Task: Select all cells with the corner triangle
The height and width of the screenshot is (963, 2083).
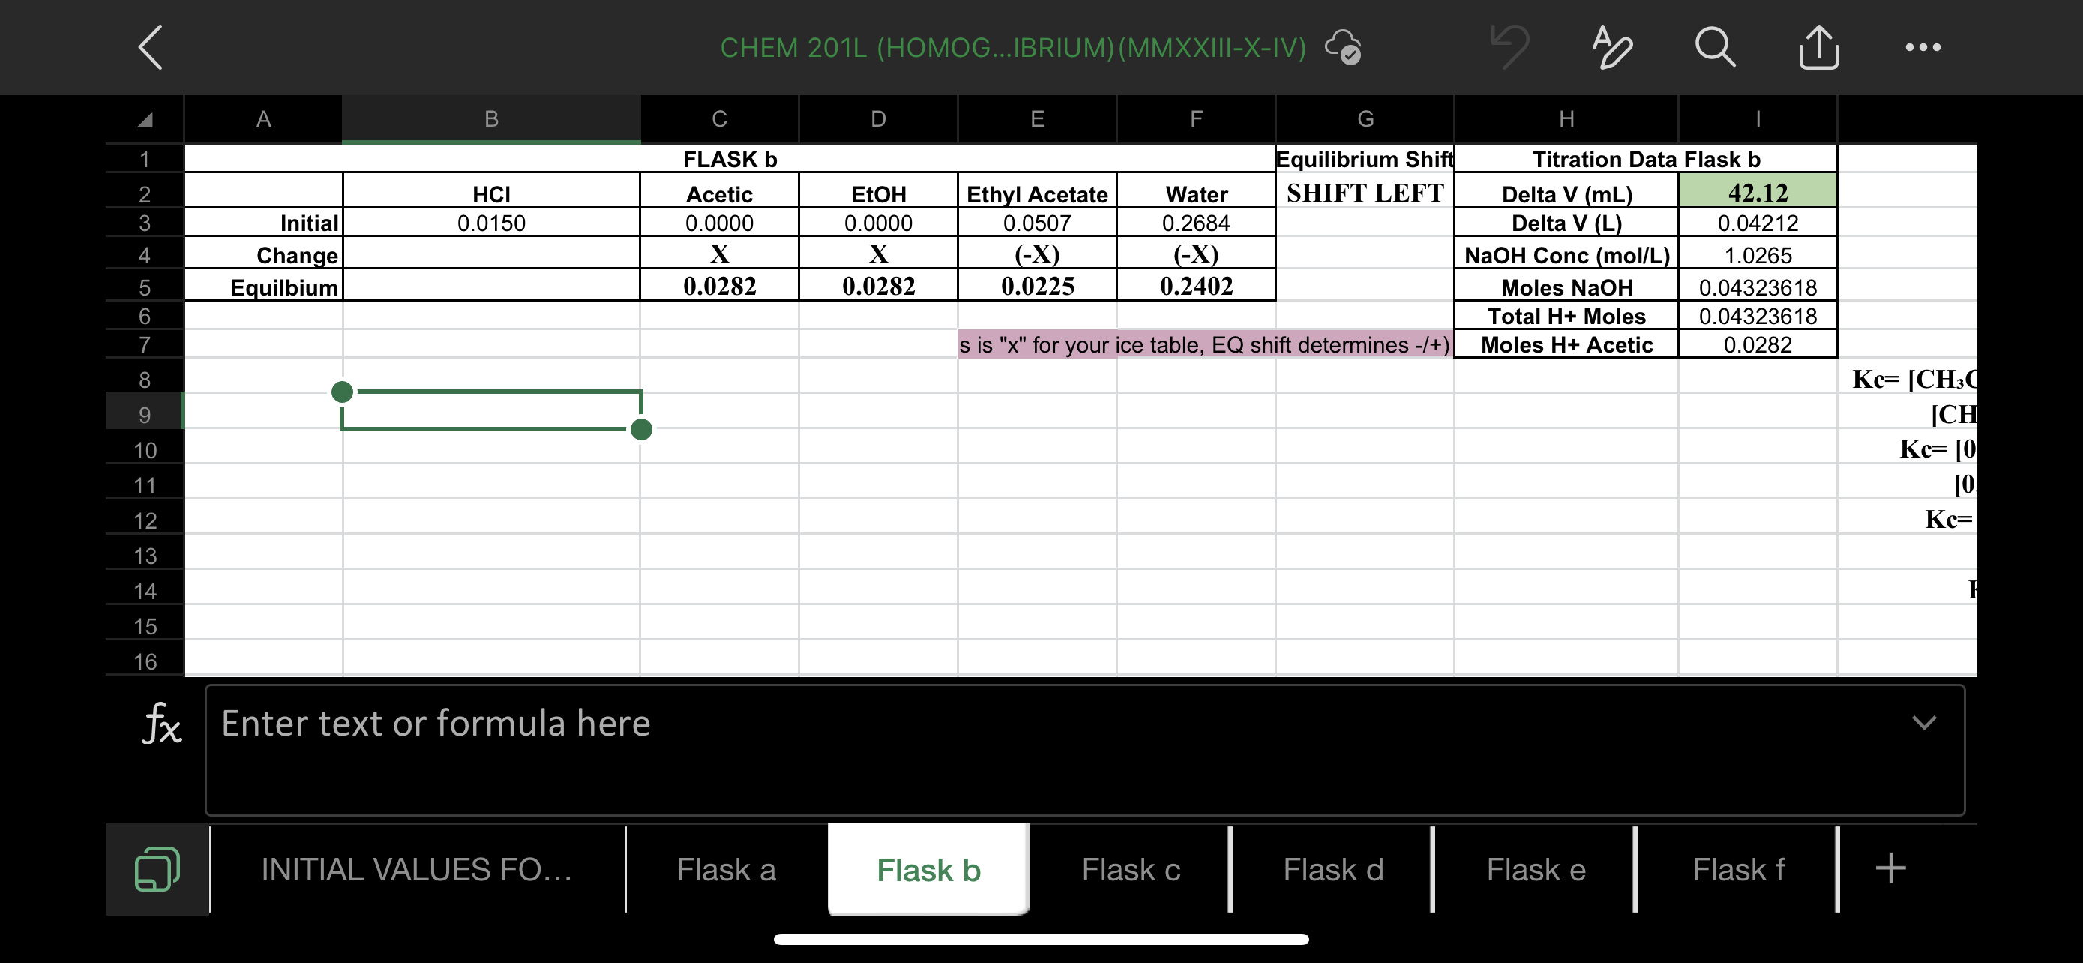Action: pos(144,118)
